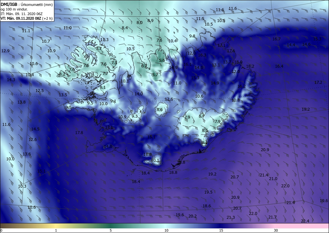The image size is (329, 233).
Task: Click the 6.7 value label
Action: coord(144,66)
